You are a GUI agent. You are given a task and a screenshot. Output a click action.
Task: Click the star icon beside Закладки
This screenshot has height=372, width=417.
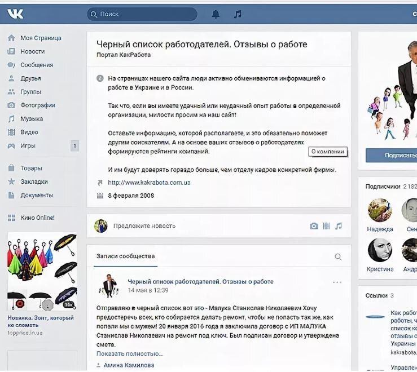coord(11,181)
